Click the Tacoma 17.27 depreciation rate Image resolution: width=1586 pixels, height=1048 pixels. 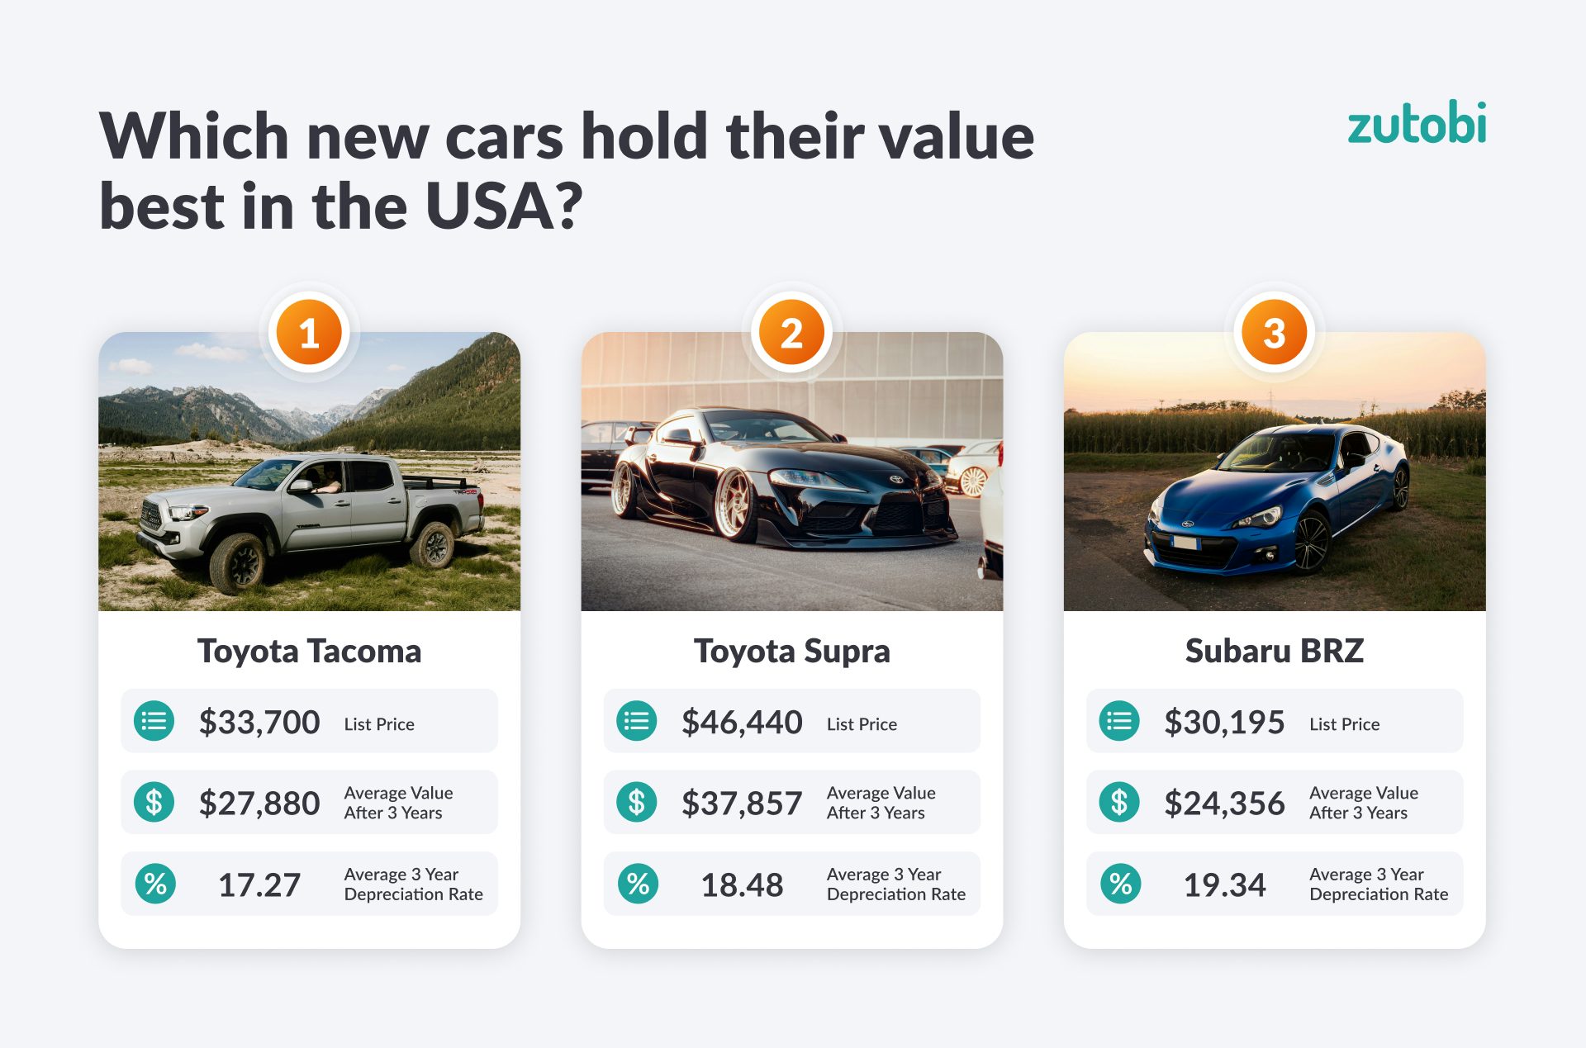(259, 884)
